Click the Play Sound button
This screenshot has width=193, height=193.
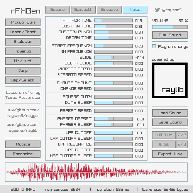(x=170, y=35)
